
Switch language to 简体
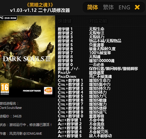click(93, 7)
